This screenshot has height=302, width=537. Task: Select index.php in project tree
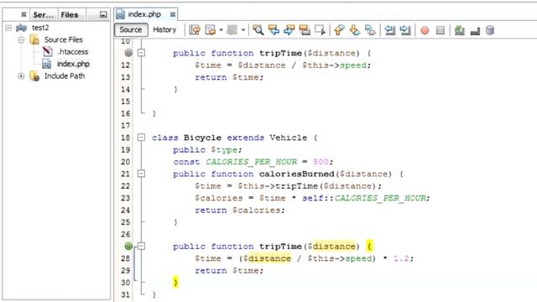(x=73, y=64)
